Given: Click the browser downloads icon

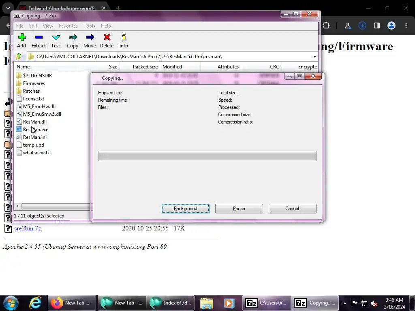Looking at the screenshot, I should (x=362, y=26).
